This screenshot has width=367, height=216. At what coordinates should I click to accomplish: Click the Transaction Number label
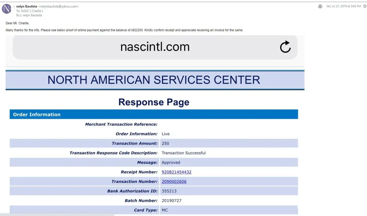(x=135, y=182)
